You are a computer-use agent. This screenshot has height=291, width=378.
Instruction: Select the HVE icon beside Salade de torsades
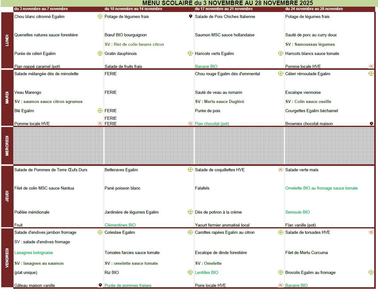tap(371, 232)
